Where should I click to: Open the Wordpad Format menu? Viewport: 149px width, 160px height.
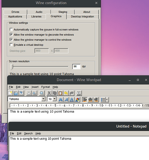46,87
